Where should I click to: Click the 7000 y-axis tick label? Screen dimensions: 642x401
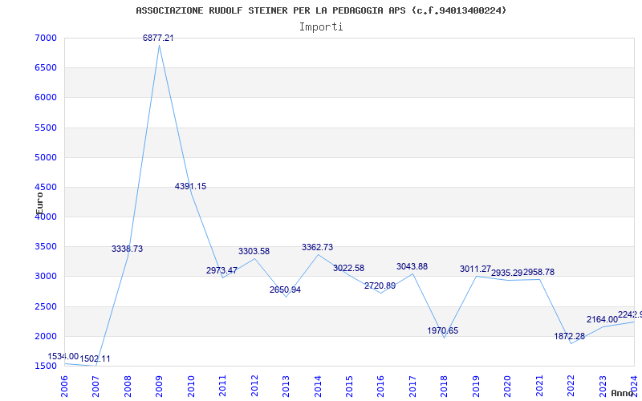(x=46, y=38)
